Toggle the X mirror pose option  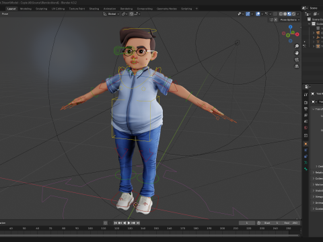click(x=276, y=19)
